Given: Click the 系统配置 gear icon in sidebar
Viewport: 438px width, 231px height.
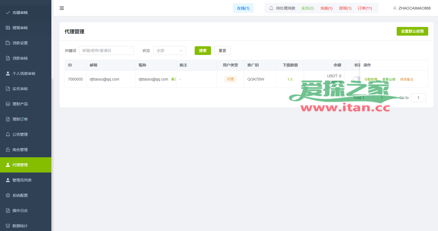Looking at the screenshot, I should 8,195.
